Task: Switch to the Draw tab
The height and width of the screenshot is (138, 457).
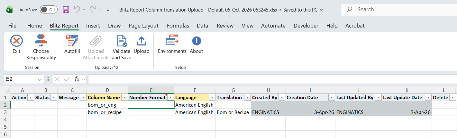Action: [114, 26]
